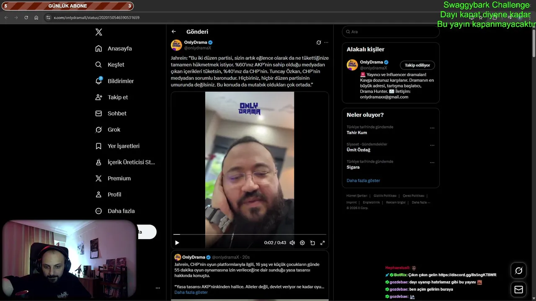Open account menu dots near webcam

point(158,288)
